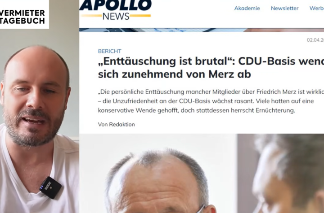Click the Apollo News logo
Screen dimensions: 324x213
[x=115, y=10]
